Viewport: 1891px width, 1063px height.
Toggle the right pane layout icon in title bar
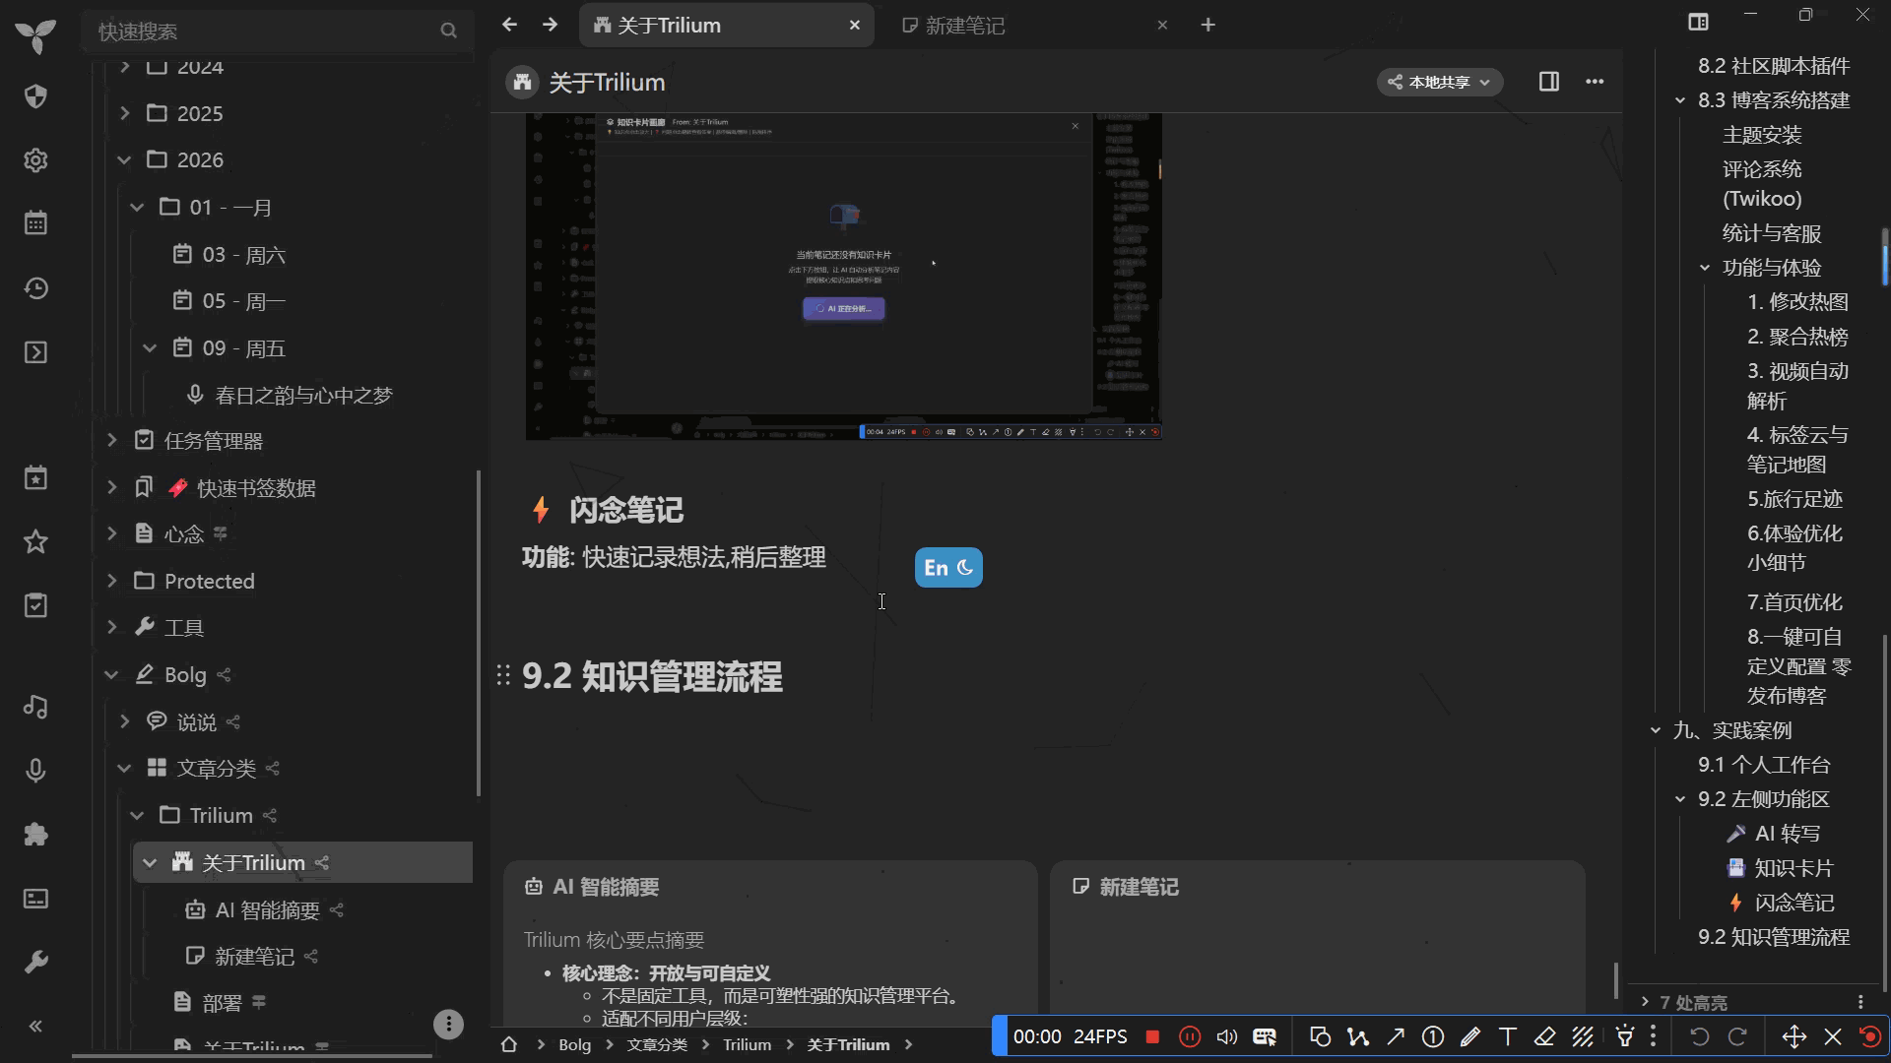tap(1698, 21)
